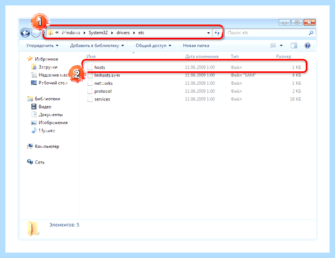
Task: Click the Сеть network icon
Action: pos(30,162)
